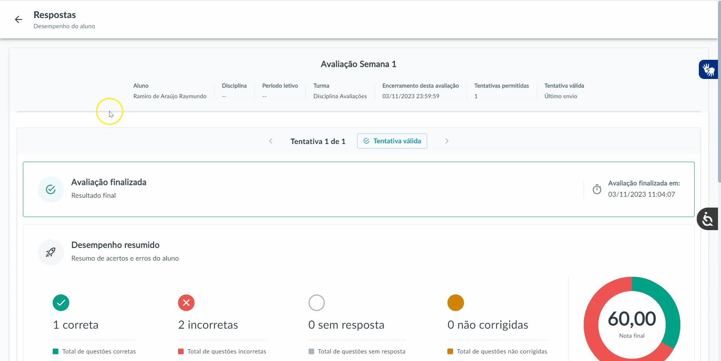Click the Avaliação finalizada checkmark icon

click(51, 189)
